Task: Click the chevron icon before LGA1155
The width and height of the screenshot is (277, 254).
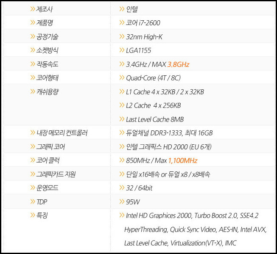Action: coord(122,50)
